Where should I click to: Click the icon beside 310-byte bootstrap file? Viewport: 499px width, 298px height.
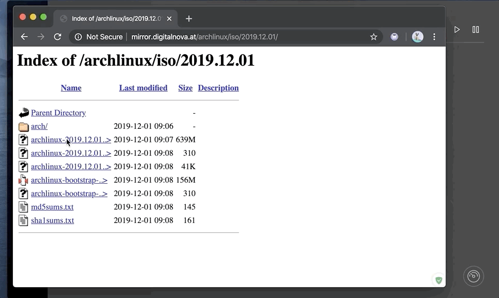[23, 193]
